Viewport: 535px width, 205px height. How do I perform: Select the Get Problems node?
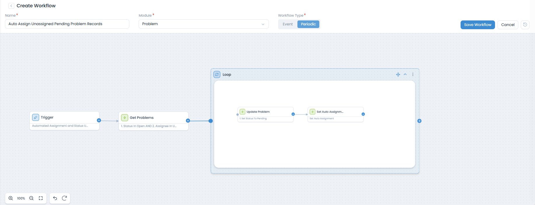click(x=153, y=118)
